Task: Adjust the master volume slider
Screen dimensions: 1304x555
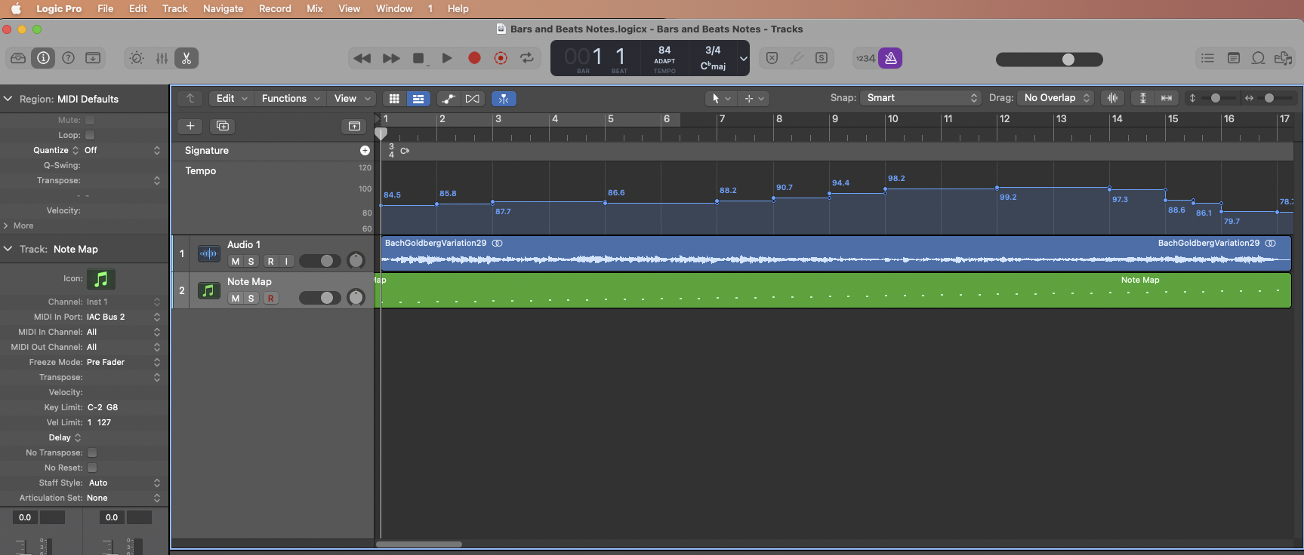Action: 1068,60
